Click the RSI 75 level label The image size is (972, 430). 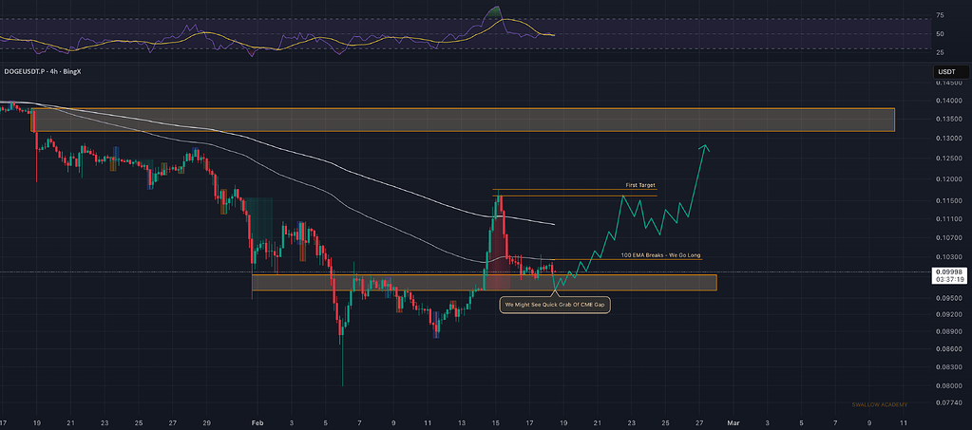point(939,16)
